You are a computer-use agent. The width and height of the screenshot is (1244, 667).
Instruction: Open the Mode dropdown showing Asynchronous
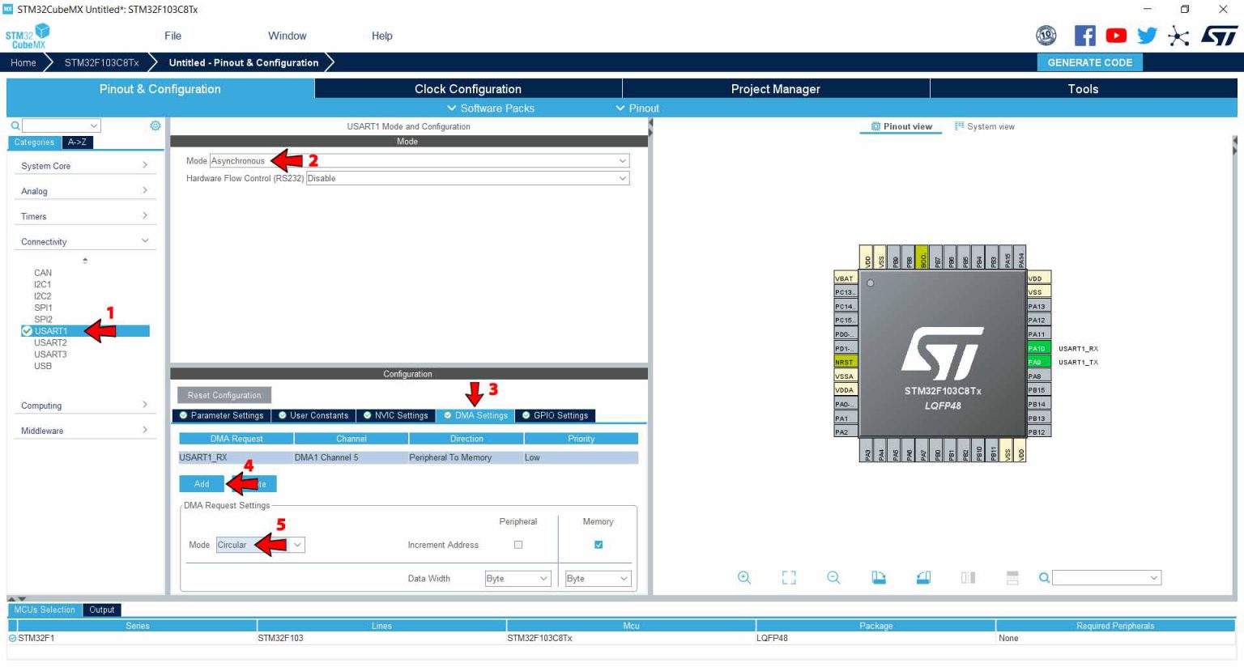[x=466, y=160]
